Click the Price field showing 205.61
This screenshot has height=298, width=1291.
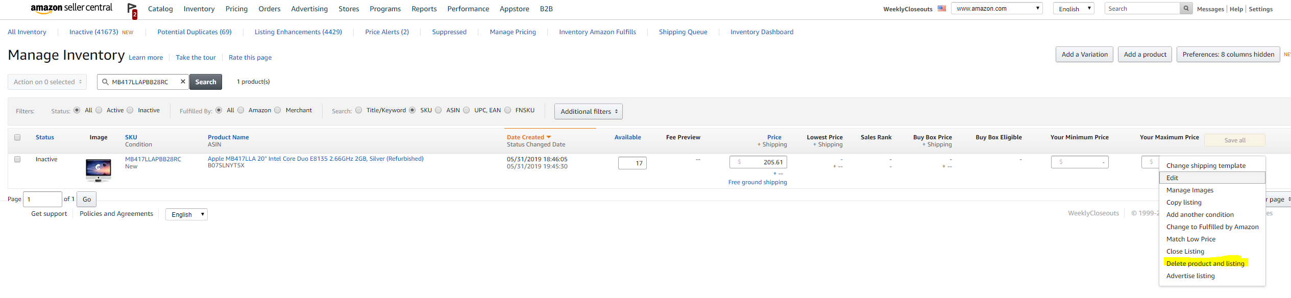tap(758, 162)
